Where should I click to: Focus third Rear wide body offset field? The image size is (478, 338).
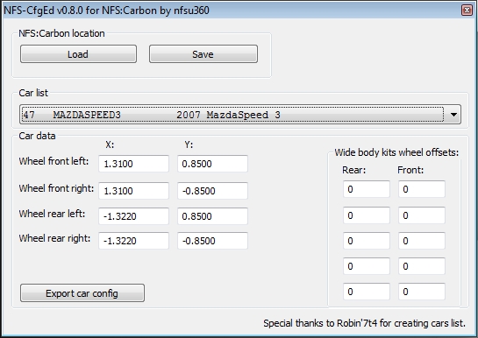click(x=367, y=241)
